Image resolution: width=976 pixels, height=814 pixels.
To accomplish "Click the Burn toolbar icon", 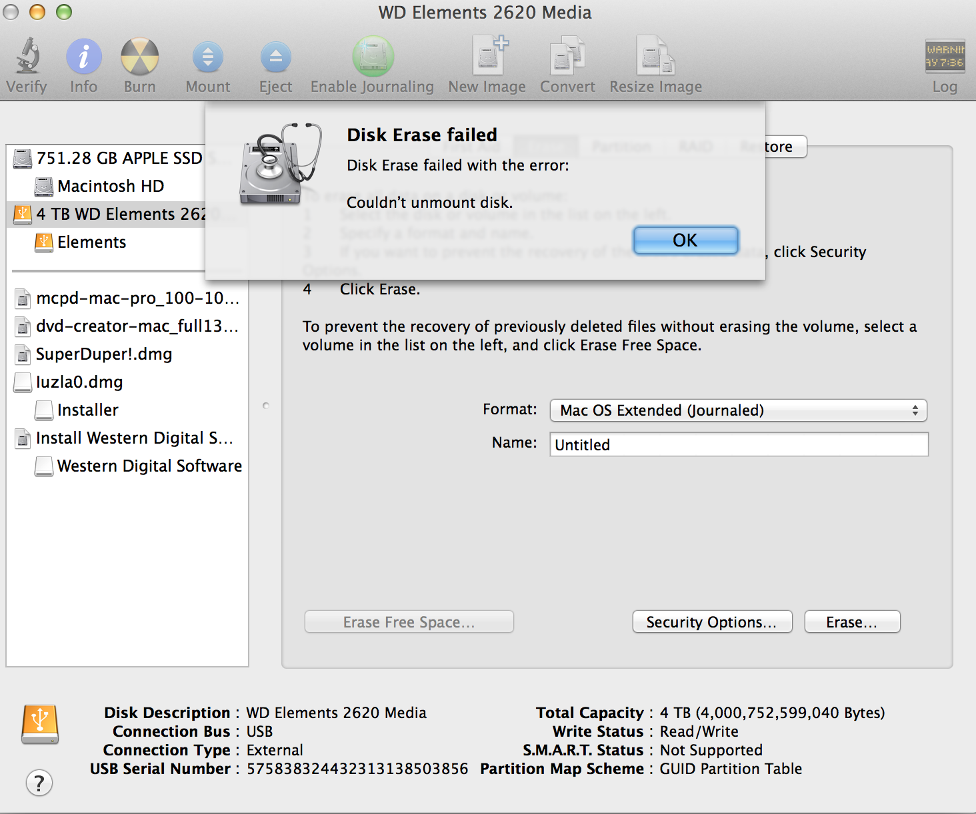I will 140,56.
